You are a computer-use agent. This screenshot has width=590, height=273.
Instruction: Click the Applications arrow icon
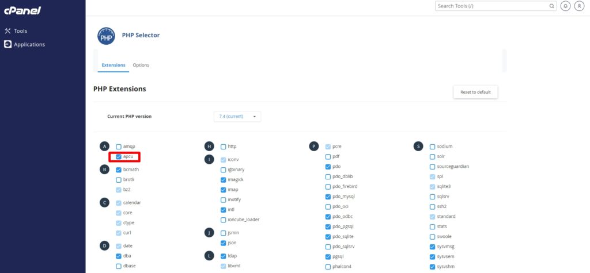point(7,44)
